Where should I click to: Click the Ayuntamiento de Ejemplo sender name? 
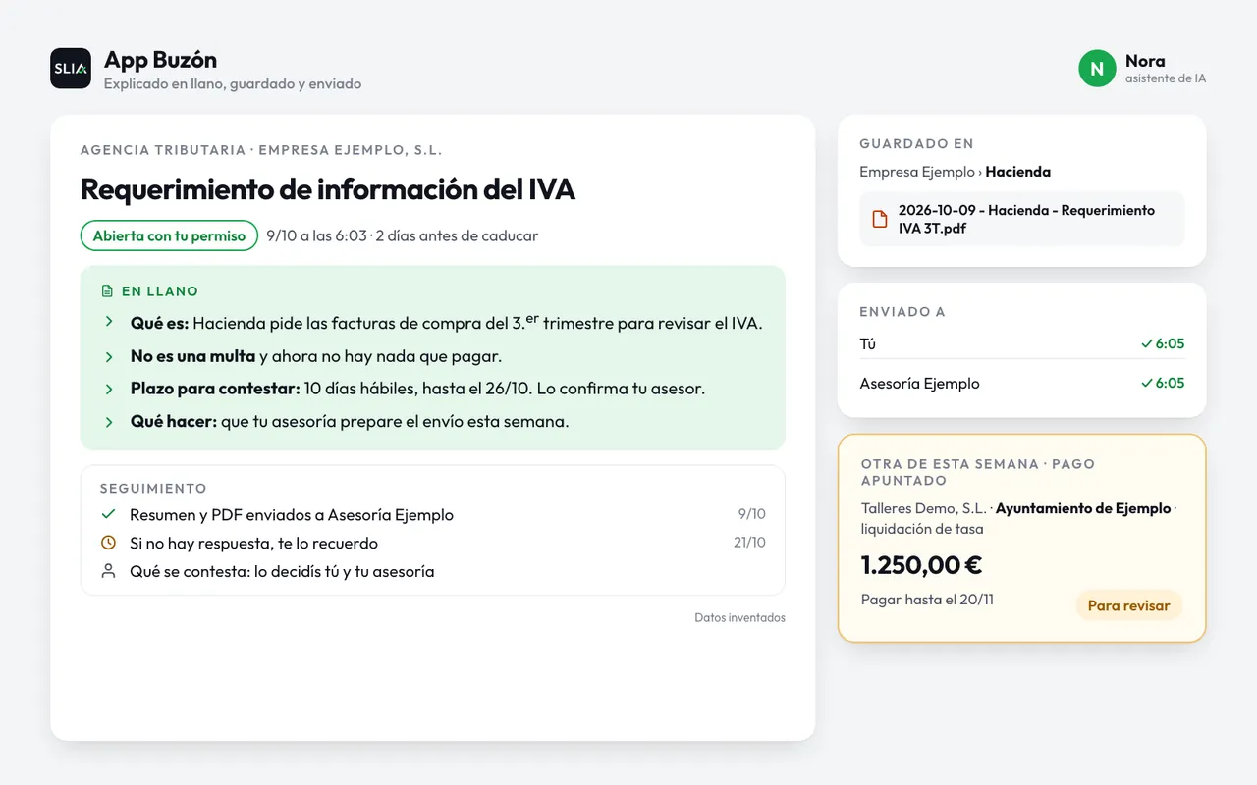point(1083,508)
